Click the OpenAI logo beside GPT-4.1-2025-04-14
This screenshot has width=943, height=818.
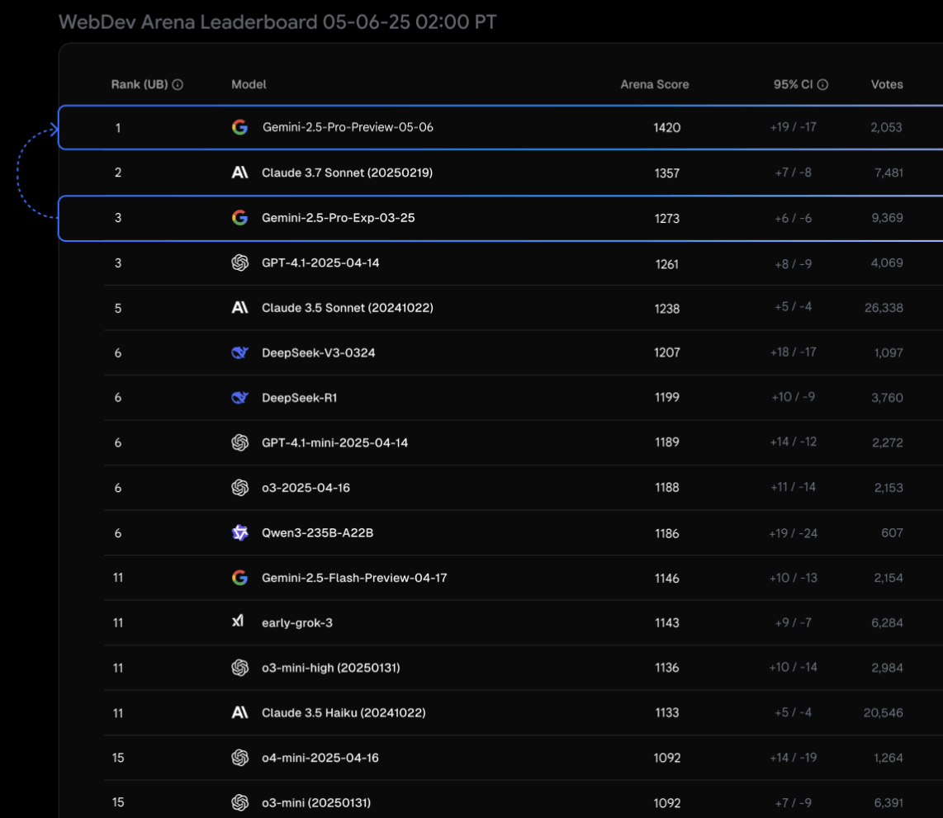pyautogui.click(x=239, y=262)
